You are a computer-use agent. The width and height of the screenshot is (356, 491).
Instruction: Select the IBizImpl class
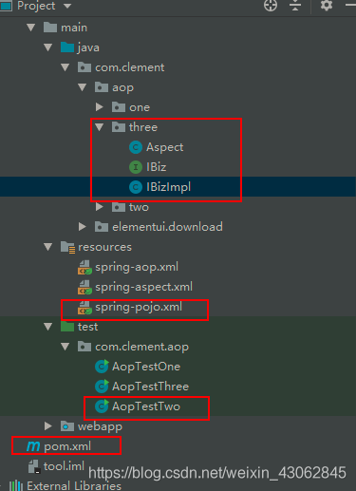coord(168,187)
